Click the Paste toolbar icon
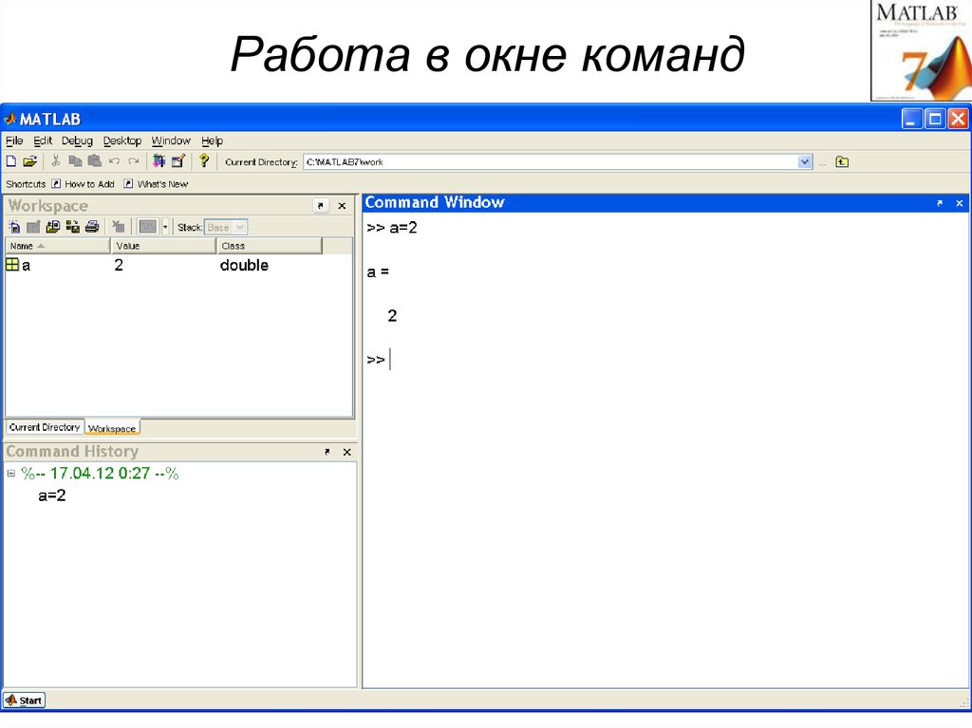Image resolution: width=972 pixels, height=728 pixels. pyautogui.click(x=94, y=162)
